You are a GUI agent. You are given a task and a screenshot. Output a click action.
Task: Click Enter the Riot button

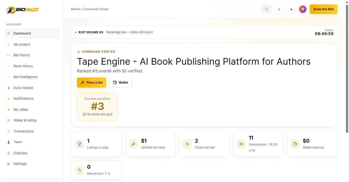point(323,9)
